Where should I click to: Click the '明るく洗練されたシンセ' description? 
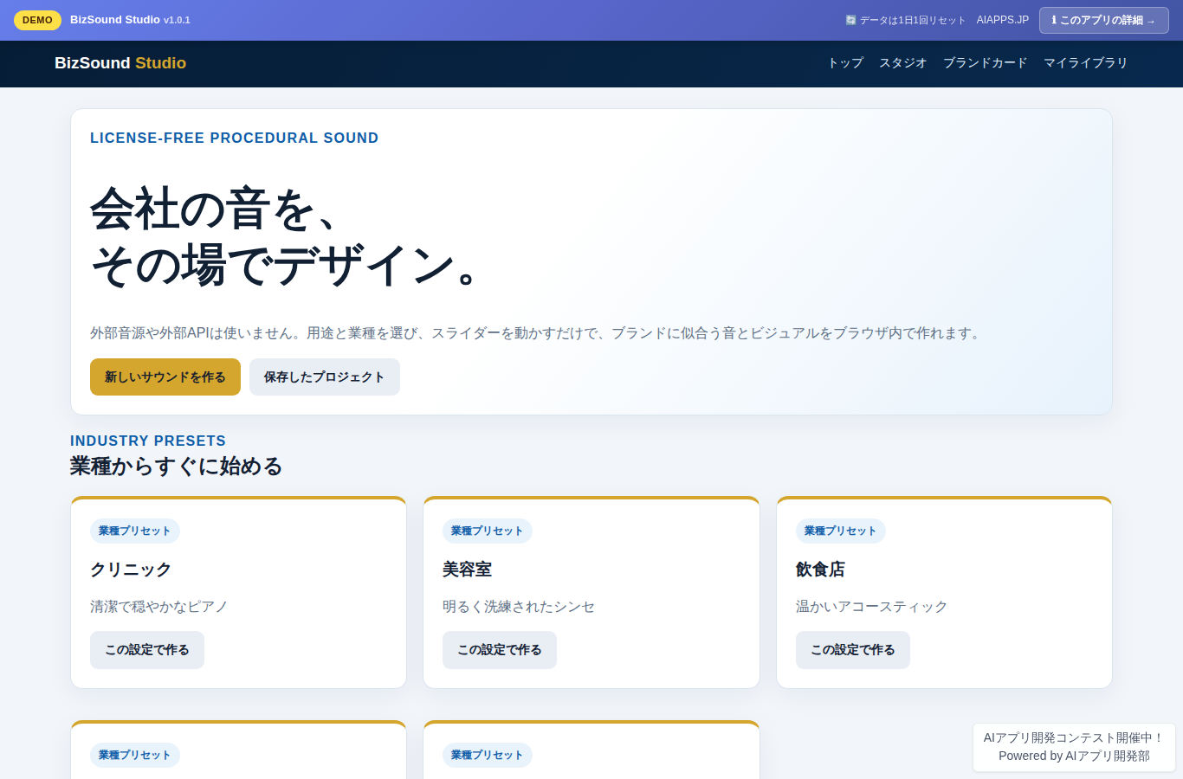[x=519, y=607]
